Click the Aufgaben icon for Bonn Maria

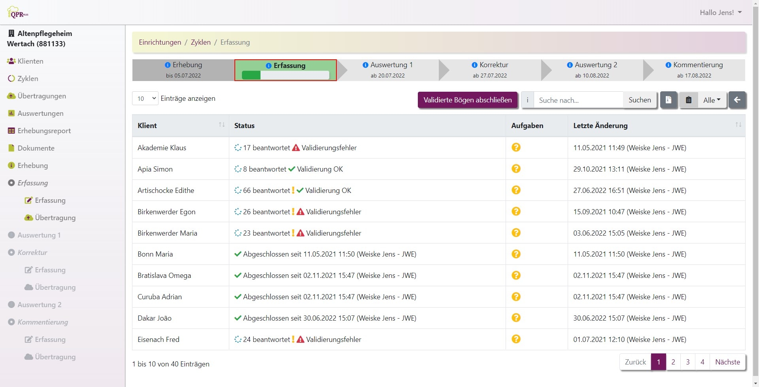(x=516, y=254)
